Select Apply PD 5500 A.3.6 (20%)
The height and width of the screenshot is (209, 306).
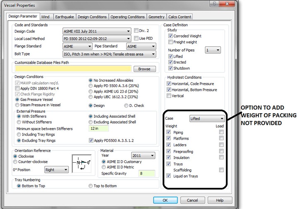pyautogui.click(x=91, y=86)
